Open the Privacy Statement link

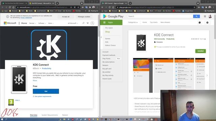coord(26,17)
